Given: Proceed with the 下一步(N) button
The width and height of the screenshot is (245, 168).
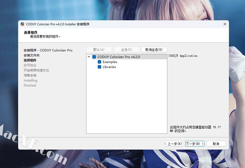Looking at the screenshot, I should (x=195, y=144).
